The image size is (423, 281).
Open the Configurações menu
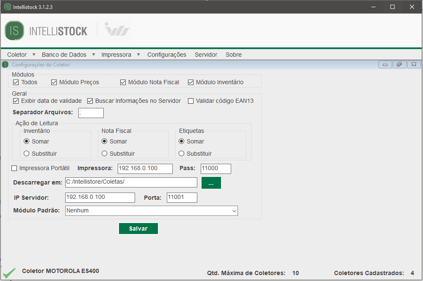coord(166,55)
